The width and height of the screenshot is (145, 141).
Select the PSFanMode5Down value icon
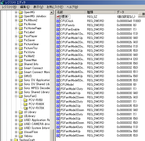tap(58, 136)
